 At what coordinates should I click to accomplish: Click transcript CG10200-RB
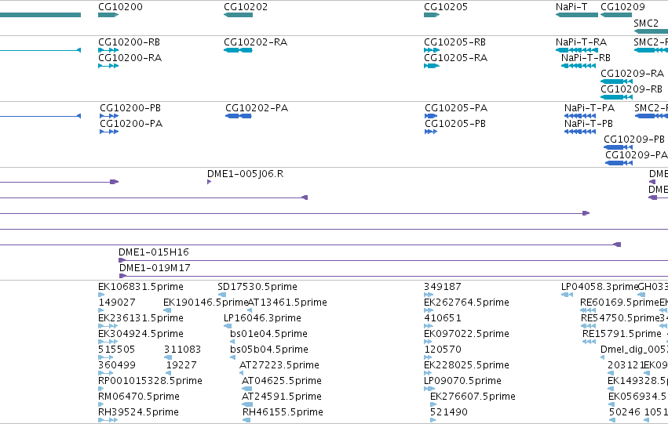(129, 42)
